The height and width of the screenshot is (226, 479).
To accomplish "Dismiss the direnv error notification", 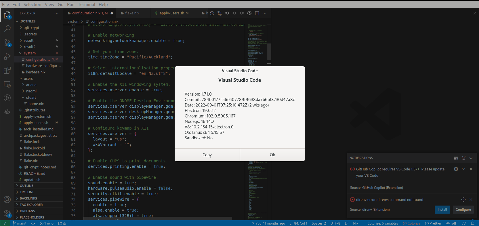I will (471, 200).
